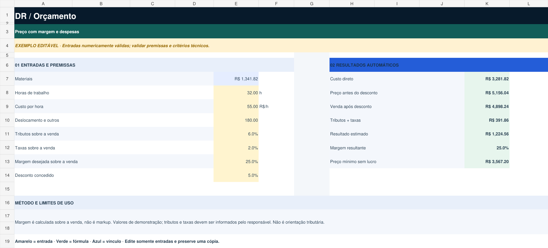The image size is (548, 248).
Task: Click the h unit beside hours value
Action: click(276, 93)
